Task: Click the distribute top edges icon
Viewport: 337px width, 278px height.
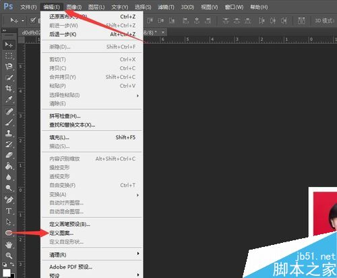Action: pos(226,21)
